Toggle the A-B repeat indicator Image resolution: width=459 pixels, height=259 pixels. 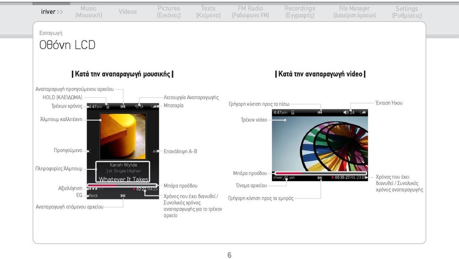point(155,151)
